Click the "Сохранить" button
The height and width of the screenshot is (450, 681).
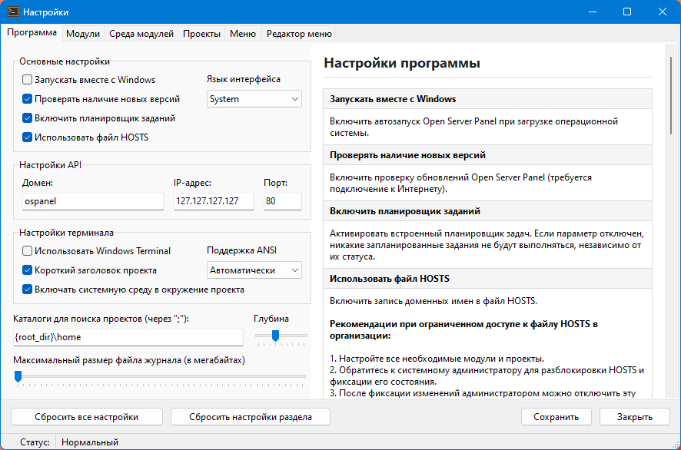tap(556, 417)
